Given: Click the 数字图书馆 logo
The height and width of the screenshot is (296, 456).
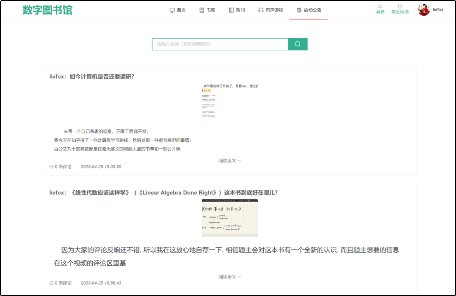Looking at the screenshot, I should (x=47, y=10).
